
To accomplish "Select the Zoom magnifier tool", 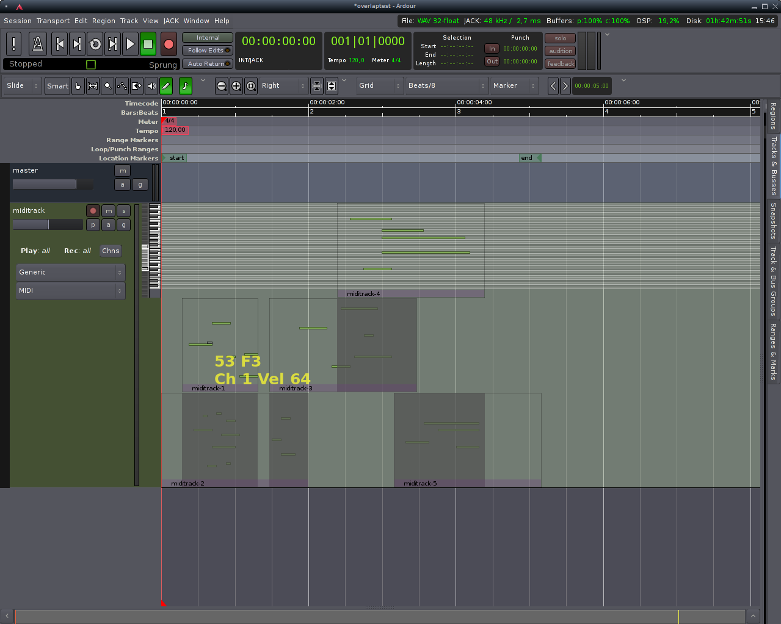I will (107, 86).
